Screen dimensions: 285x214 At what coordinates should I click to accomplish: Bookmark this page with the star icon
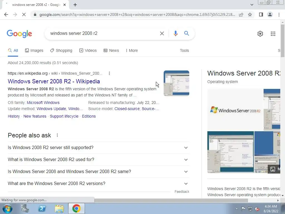[250, 14]
